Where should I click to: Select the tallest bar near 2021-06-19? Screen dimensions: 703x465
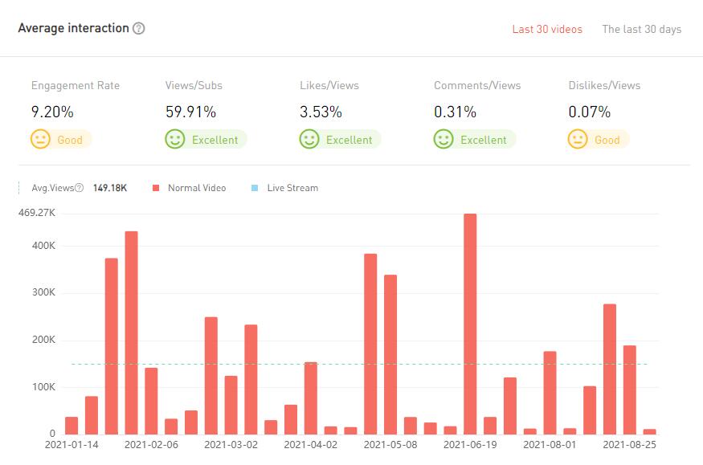pyautogui.click(x=470, y=323)
